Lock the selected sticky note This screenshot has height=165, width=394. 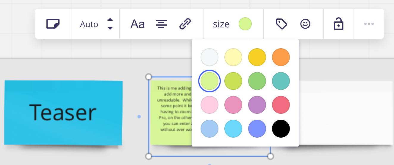coord(339,24)
